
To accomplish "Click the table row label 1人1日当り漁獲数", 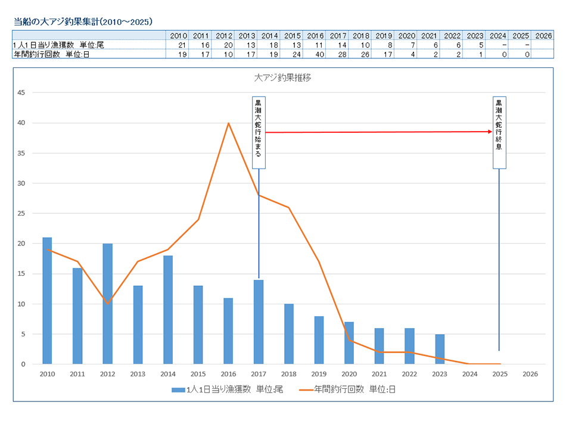I will point(58,45).
